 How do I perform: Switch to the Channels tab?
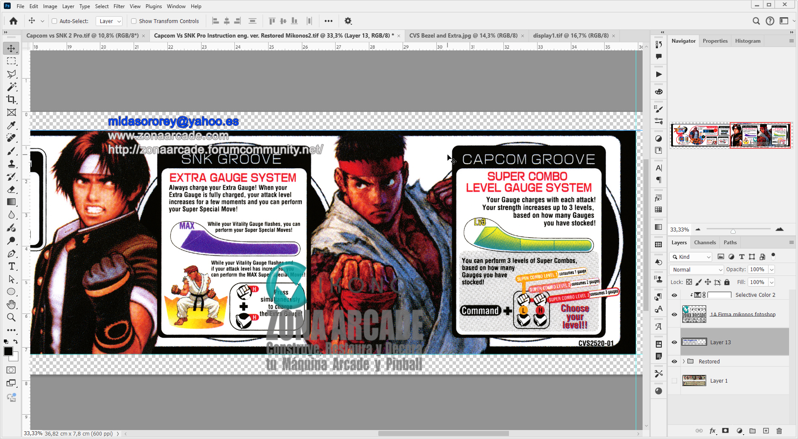pos(705,242)
